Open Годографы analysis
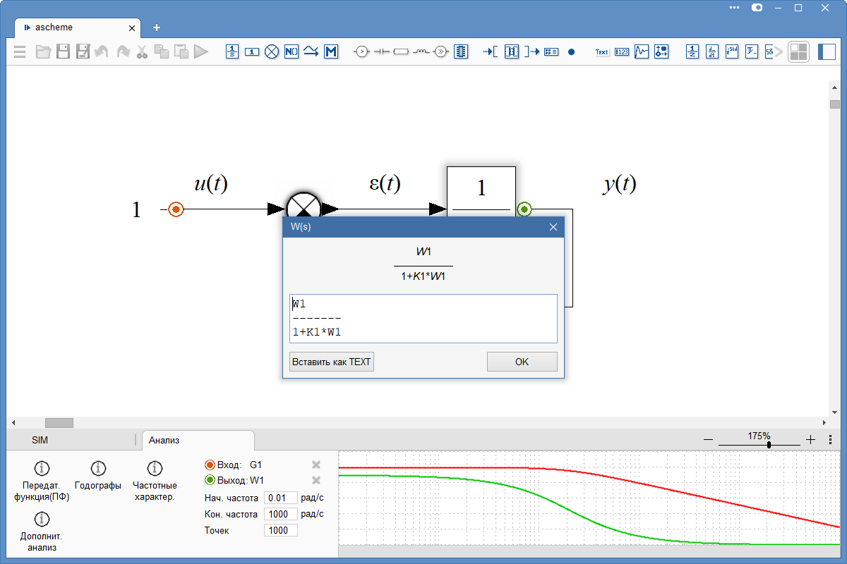 click(98, 475)
